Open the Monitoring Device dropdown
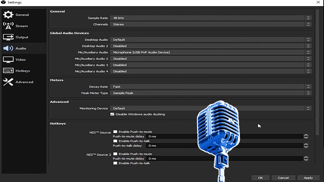 click(x=211, y=108)
